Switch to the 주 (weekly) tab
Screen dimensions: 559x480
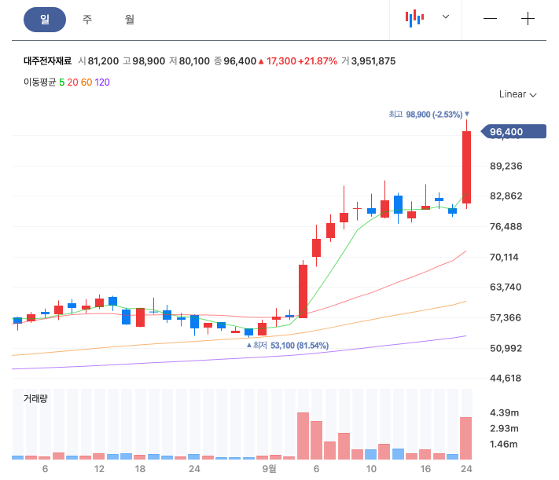pos(87,19)
